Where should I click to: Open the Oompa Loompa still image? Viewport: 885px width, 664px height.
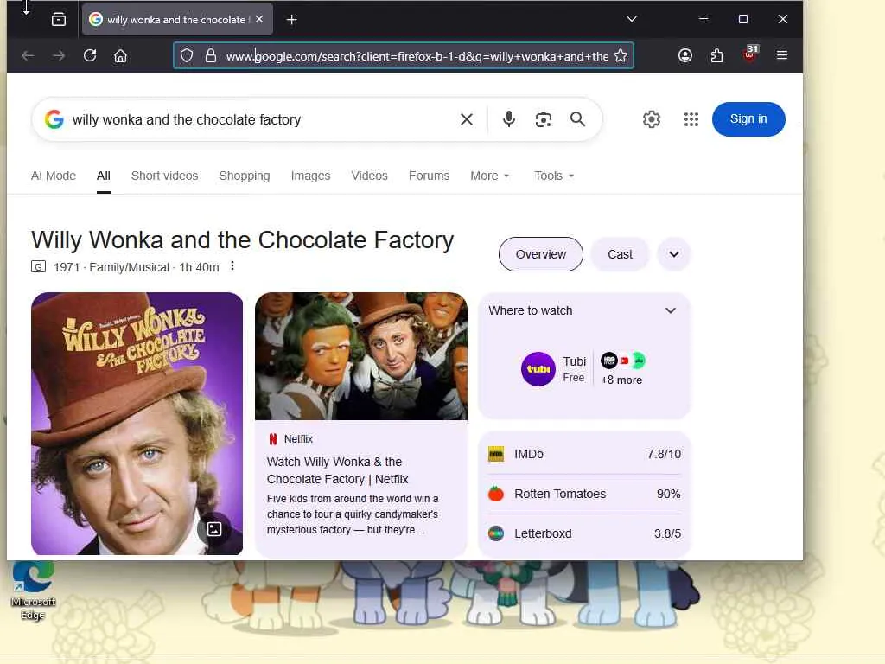click(x=361, y=356)
